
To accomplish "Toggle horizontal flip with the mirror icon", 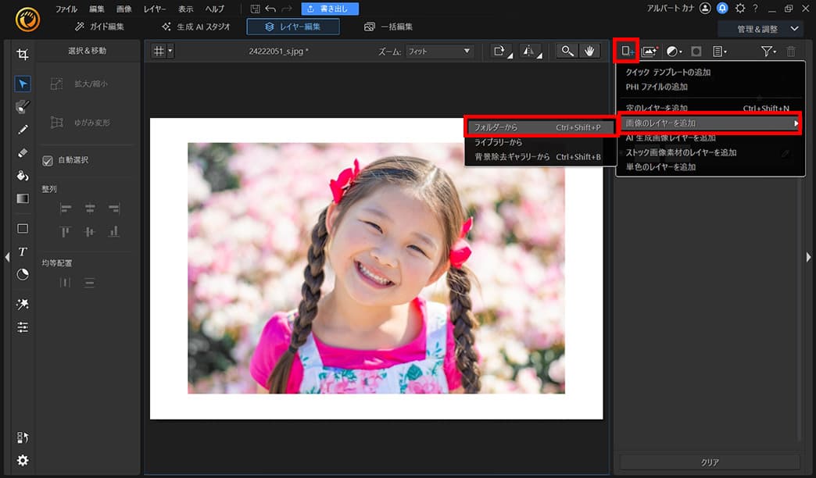I will point(530,52).
